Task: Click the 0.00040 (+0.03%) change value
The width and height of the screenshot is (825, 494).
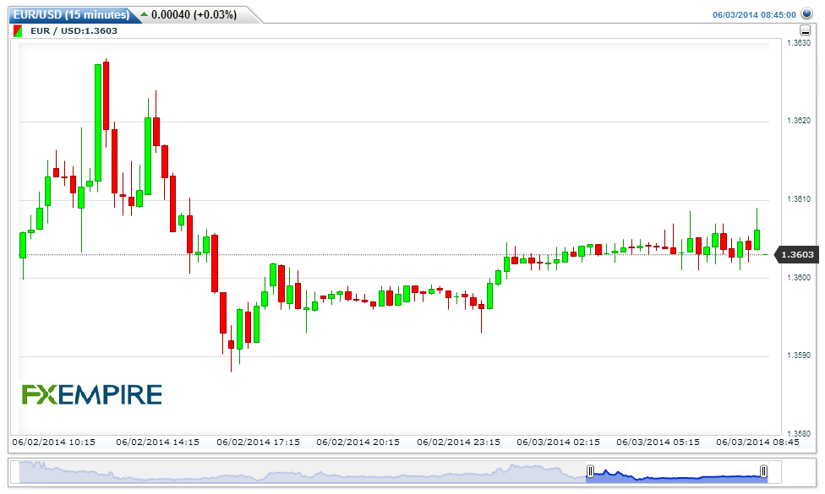Action: (x=194, y=14)
